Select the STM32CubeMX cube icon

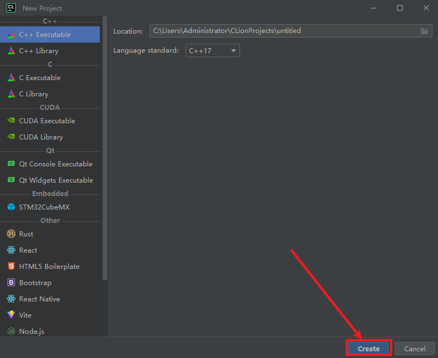click(x=11, y=207)
